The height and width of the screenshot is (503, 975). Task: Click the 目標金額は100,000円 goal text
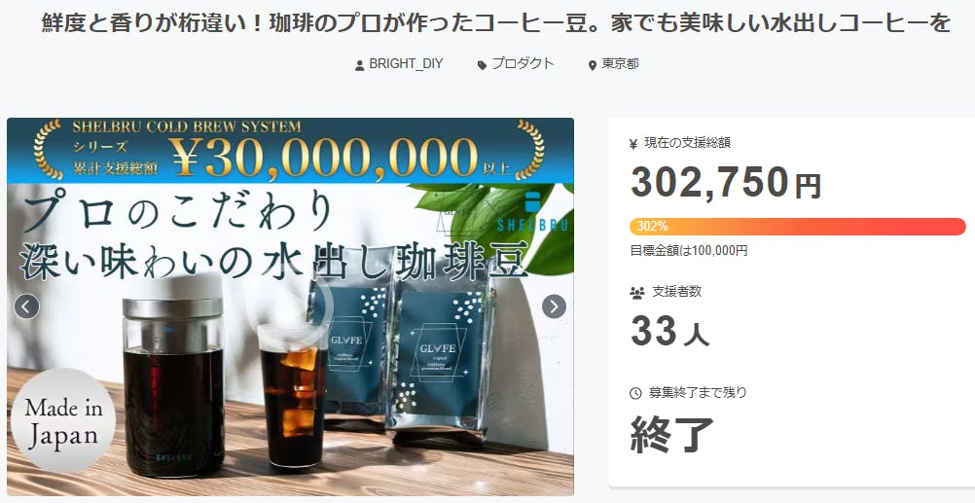pos(689,251)
